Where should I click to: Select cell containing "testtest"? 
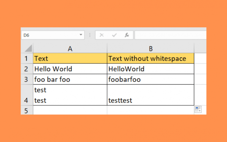pyautogui.click(x=151, y=95)
